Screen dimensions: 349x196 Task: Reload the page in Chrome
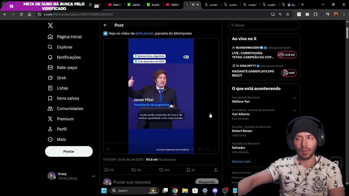pyautogui.click(x=21, y=14)
